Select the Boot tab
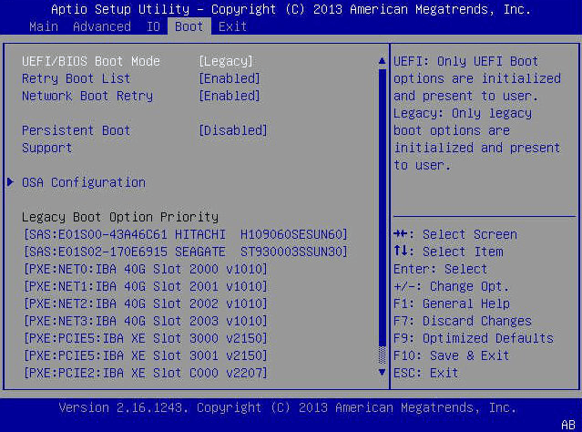The image size is (582, 432). coord(189,26)
